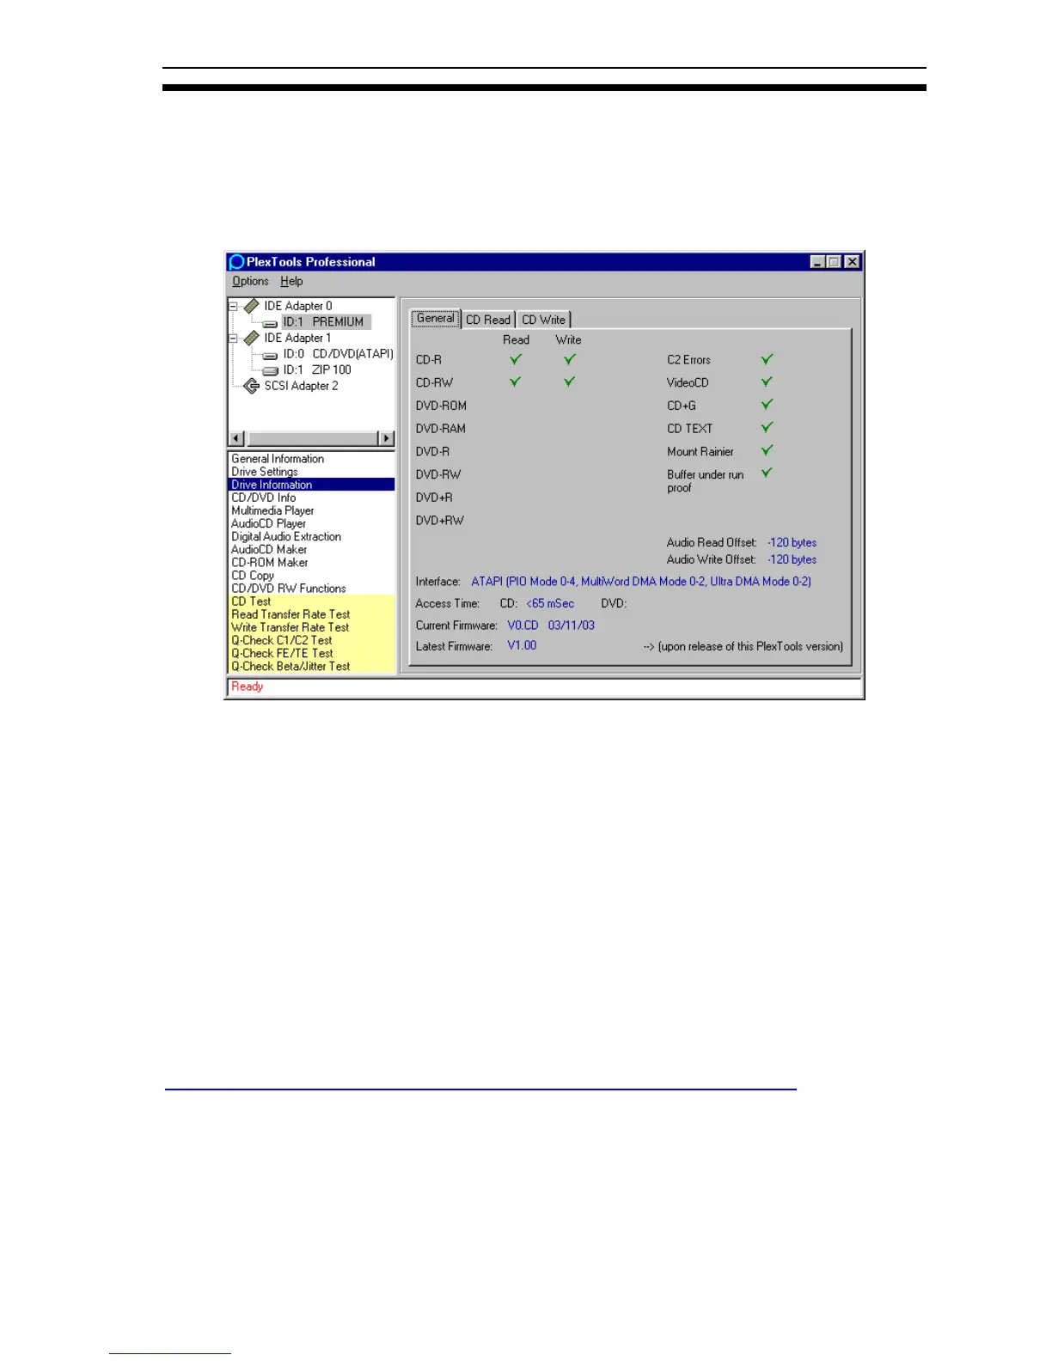
Task: Click the latest firmware value V1.00
Action: pos(522,645)
